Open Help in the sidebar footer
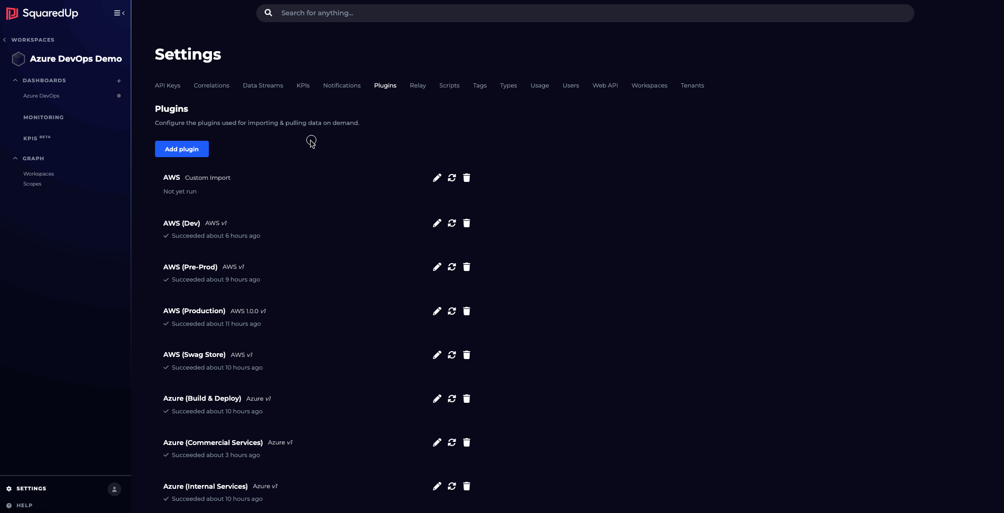The image size is (1004, 513). 20,506
